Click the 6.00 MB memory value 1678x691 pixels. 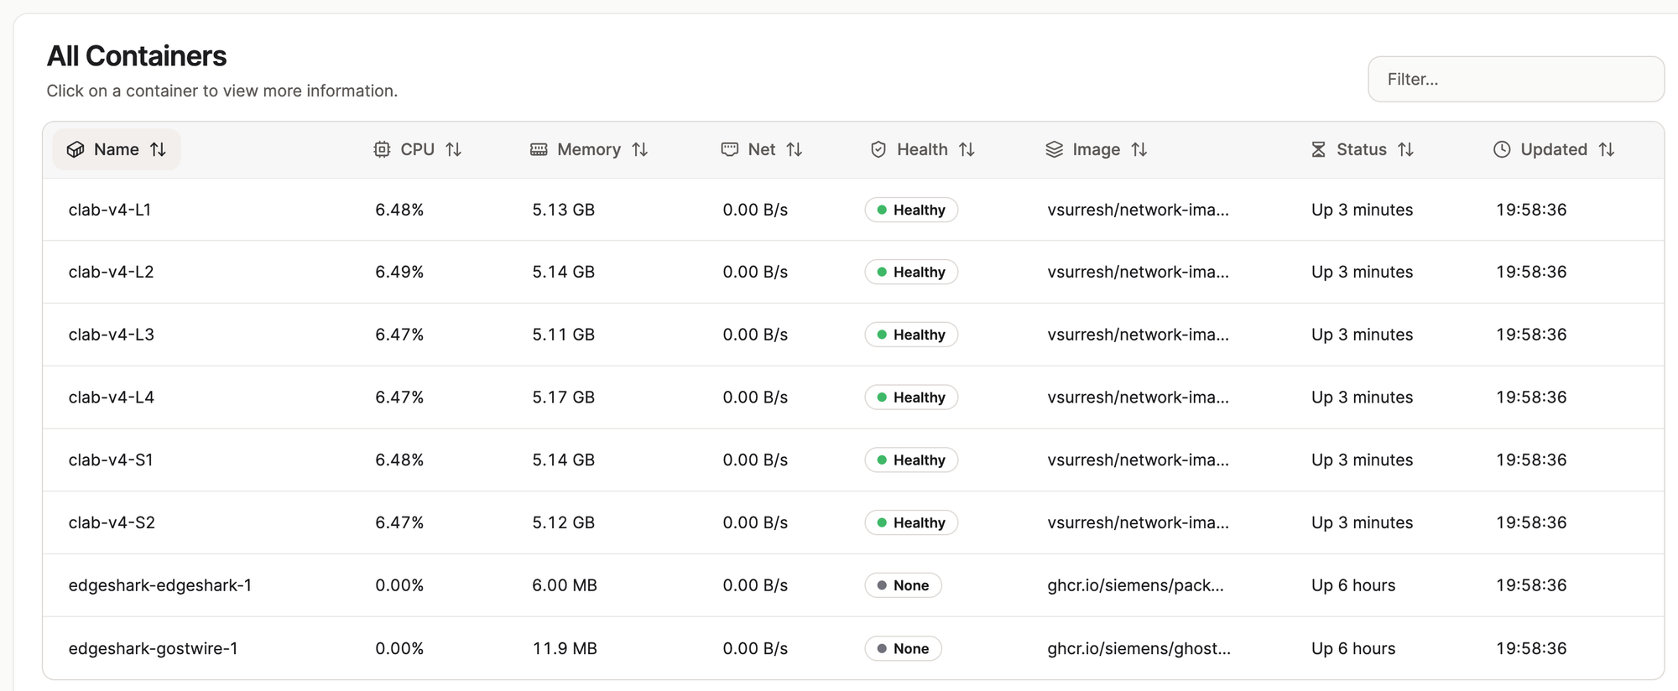565,585
